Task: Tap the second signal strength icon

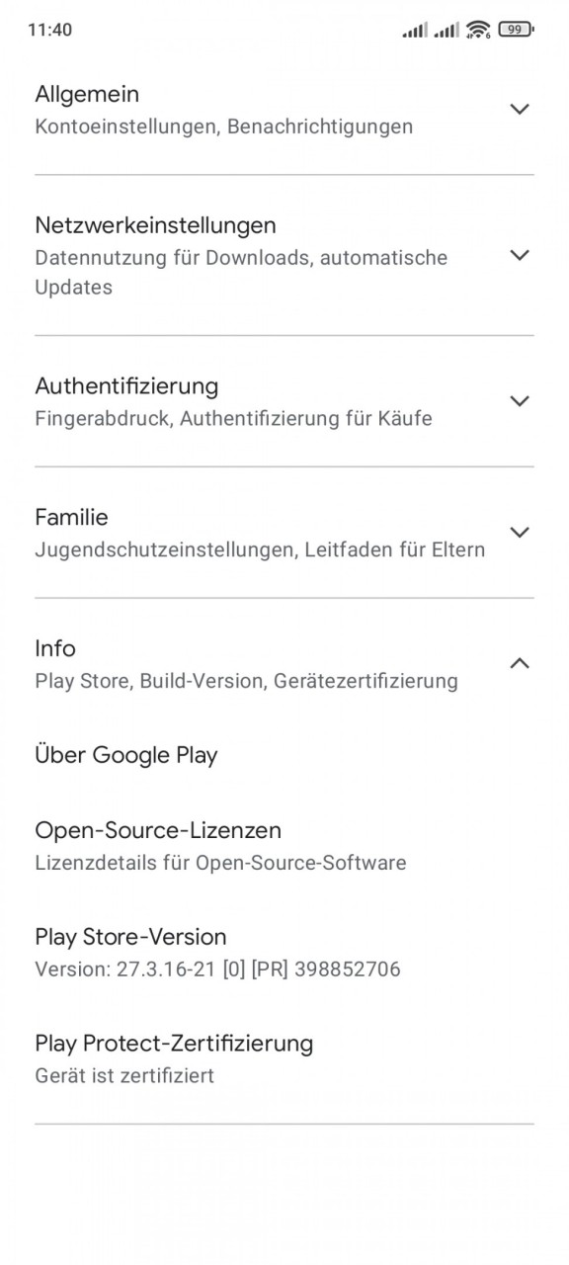Action: click(447, 30)
